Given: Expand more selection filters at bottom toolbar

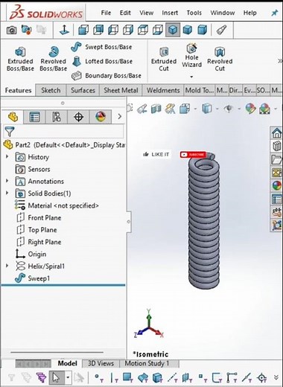Looking at the screenshot, I should coord(276,377).
